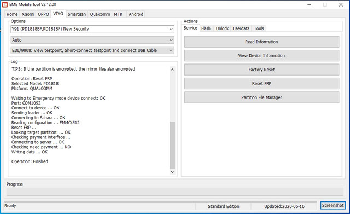Expand the EDL/9008 connection method dropdown
350x214 pixels.
(x=92, y=50)
